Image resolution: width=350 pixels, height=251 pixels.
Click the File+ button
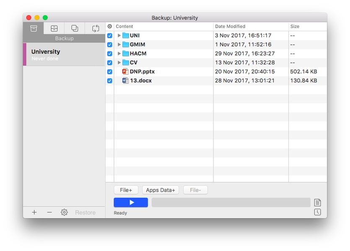[126, 190]
